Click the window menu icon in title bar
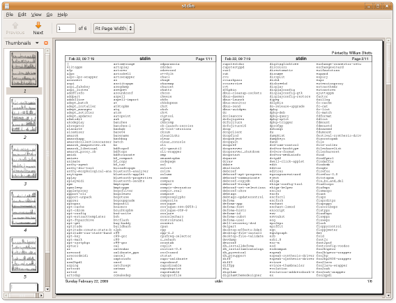The image size is (396, 303). pyautogui.click(x=7, y=6)
